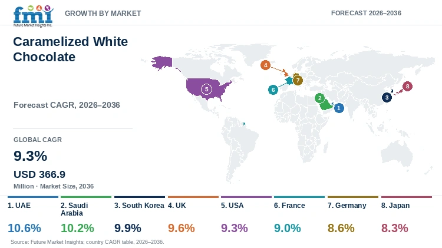
Task: Click the orange color bar above UK
Action: (193, 197)
